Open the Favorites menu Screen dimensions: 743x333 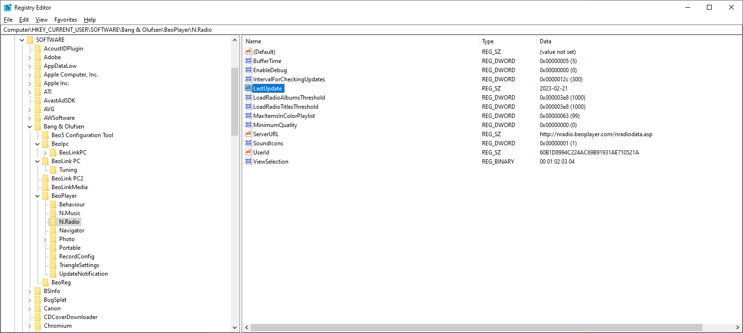pos(65,20)
